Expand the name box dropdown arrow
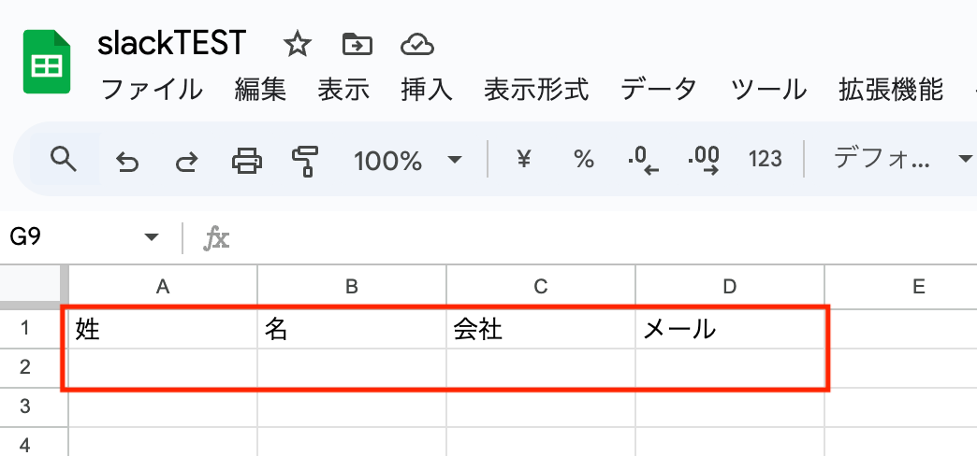The height and width of the screenshot is (456, 977). point(152,237)
